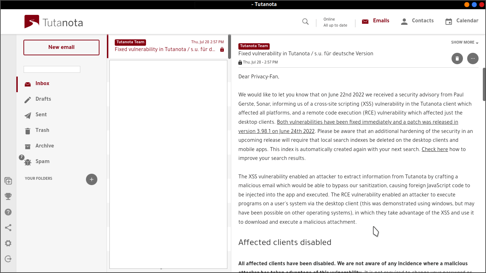Open the Calendar tab
This screenshot has height=273, width=486.
tap(461, 21)
